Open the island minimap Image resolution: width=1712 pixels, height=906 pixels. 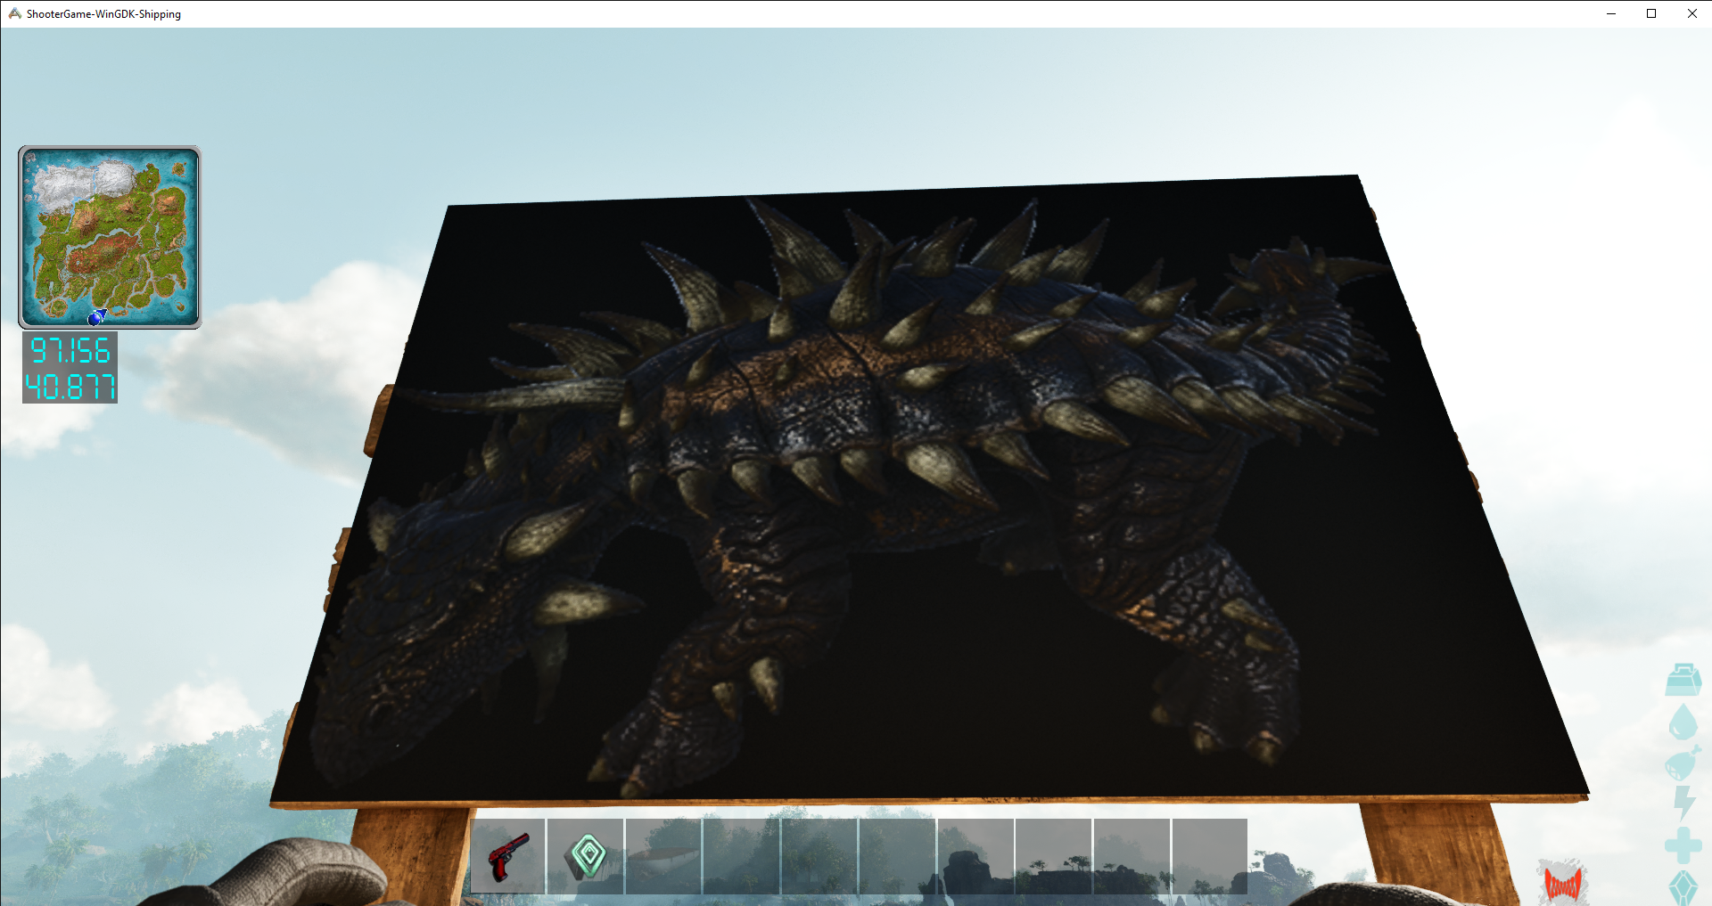(x=110, y=237)
